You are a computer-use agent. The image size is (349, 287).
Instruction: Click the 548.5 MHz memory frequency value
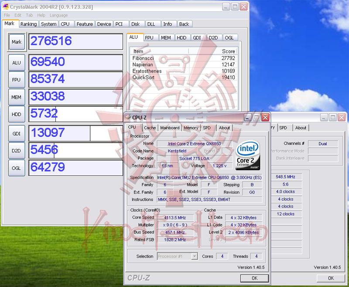[x=286, y=177]
